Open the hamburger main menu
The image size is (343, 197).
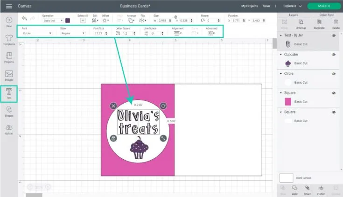pos(9,6)
